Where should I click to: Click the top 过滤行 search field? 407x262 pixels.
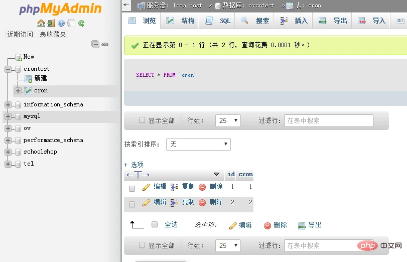[x=329, y=120]
